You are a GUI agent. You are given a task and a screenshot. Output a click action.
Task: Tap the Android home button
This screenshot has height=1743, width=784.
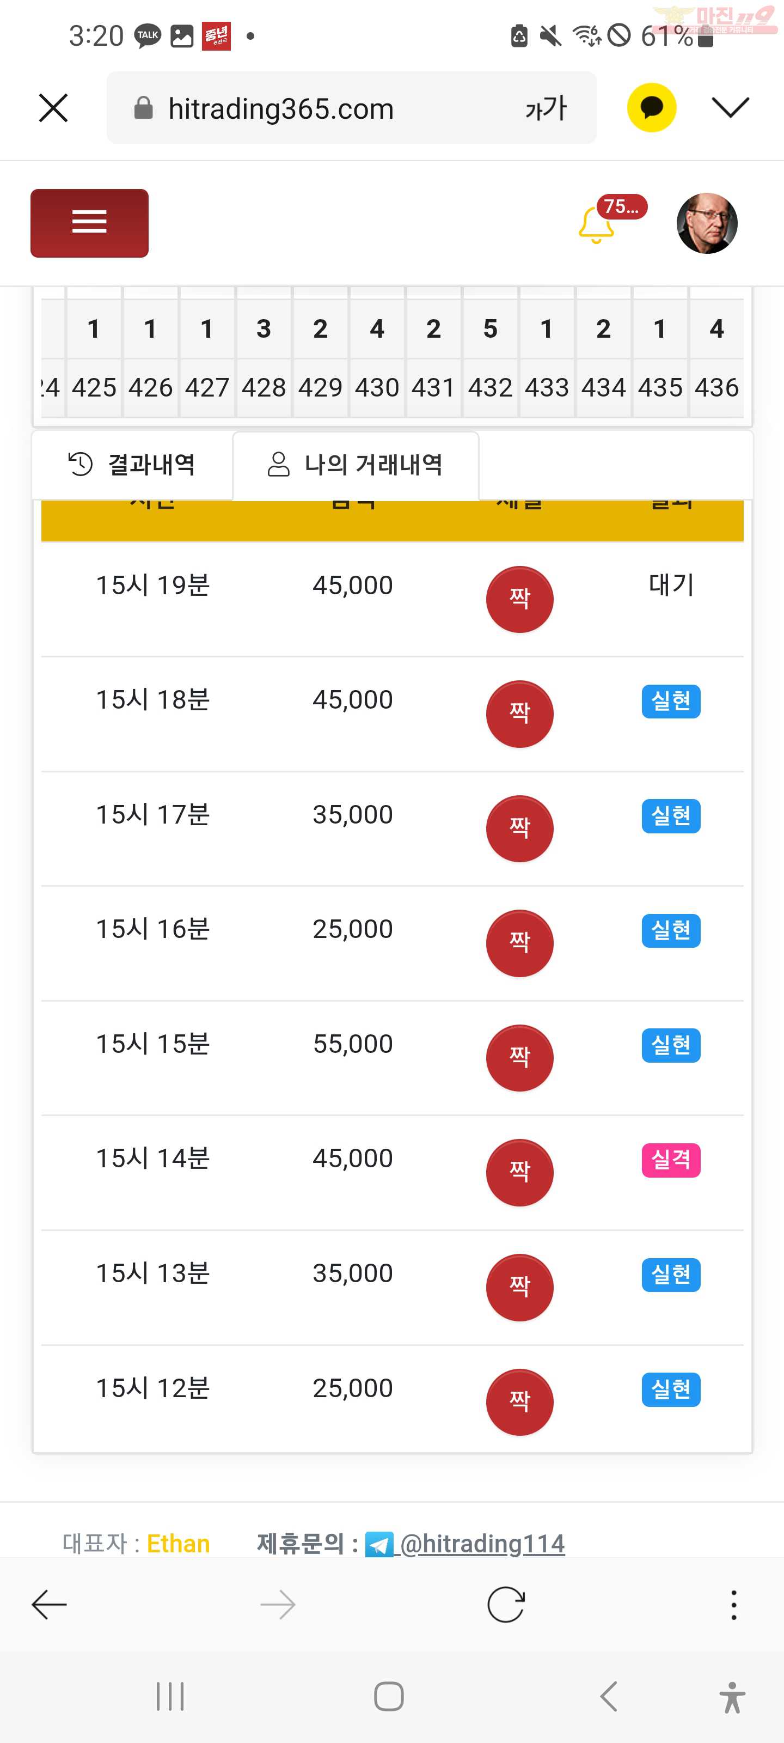[x=389, y=1696]
